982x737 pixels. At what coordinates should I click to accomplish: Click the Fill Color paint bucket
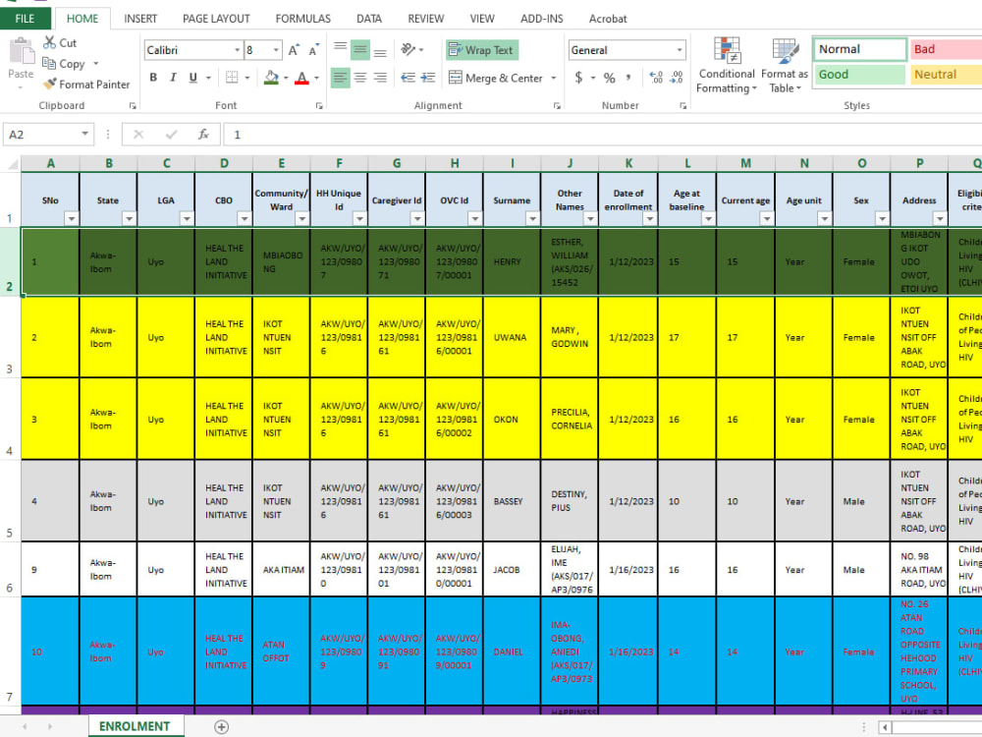271,78
